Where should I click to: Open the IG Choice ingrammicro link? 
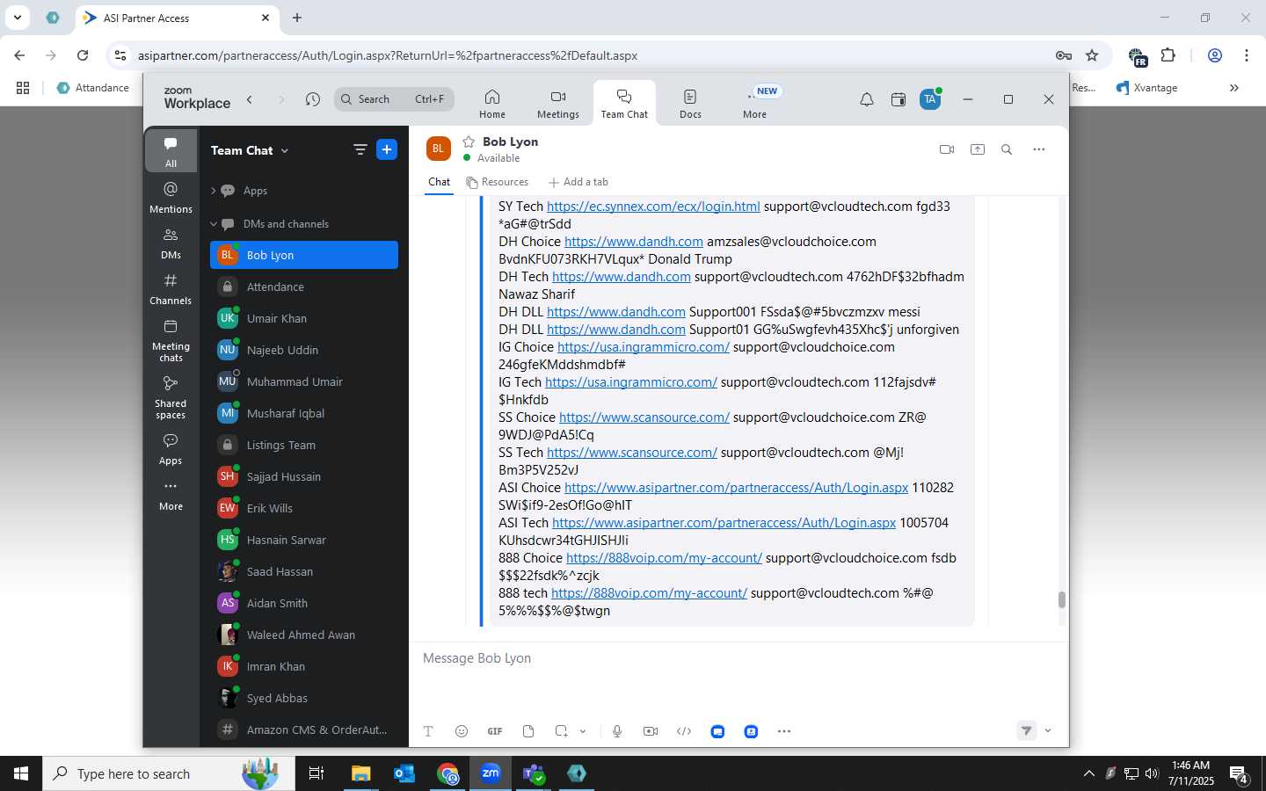coord(644,347)
